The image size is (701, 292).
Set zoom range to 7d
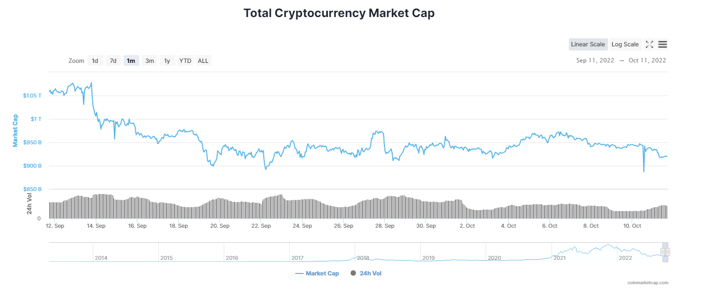coord(113,61)
